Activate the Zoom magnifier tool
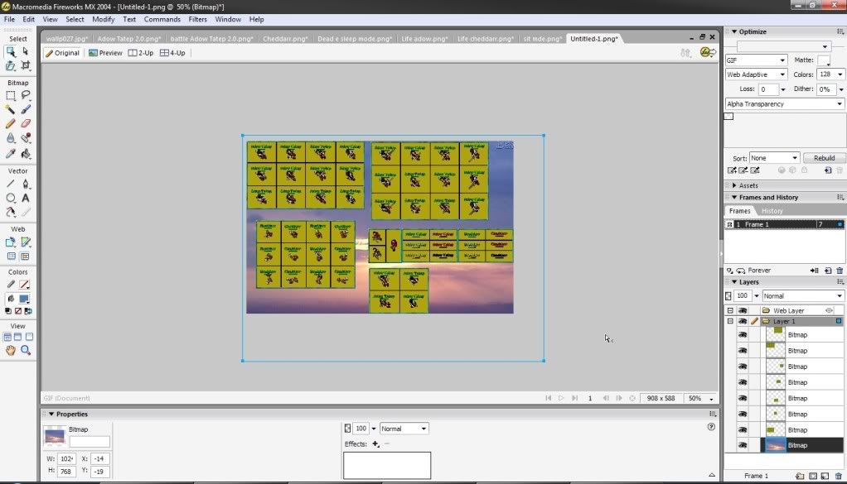 pyautogui.click(x=26, y=351)
